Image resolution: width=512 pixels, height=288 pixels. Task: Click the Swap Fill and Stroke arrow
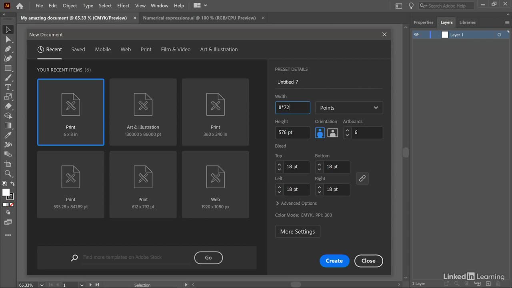click(12, 184)
